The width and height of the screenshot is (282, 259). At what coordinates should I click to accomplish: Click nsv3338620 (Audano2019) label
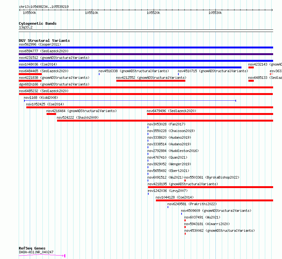[169, 137]
